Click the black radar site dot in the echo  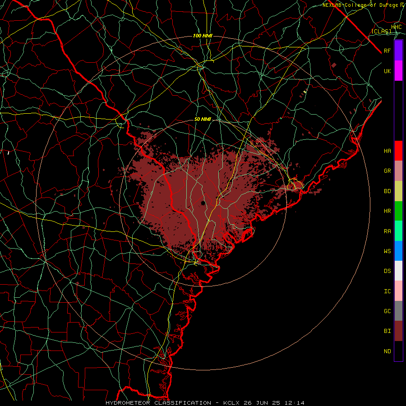pos(203,203)
